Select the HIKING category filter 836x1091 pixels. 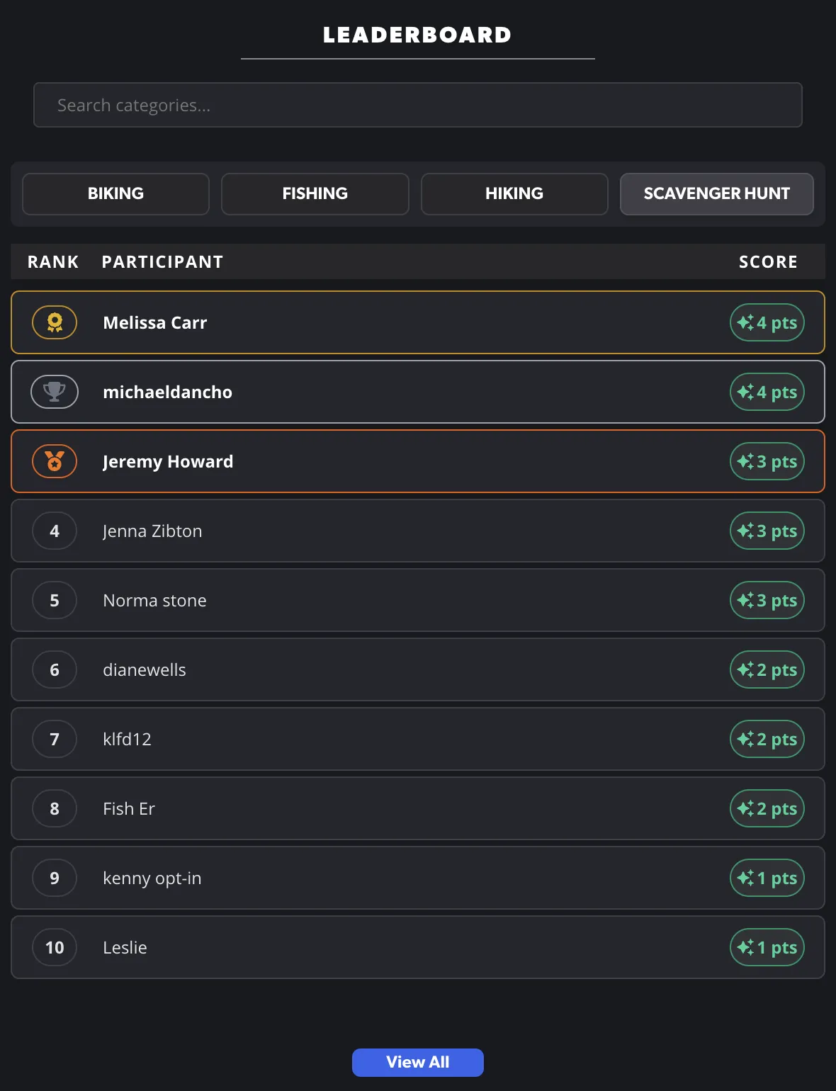click(x=514, y=193)
